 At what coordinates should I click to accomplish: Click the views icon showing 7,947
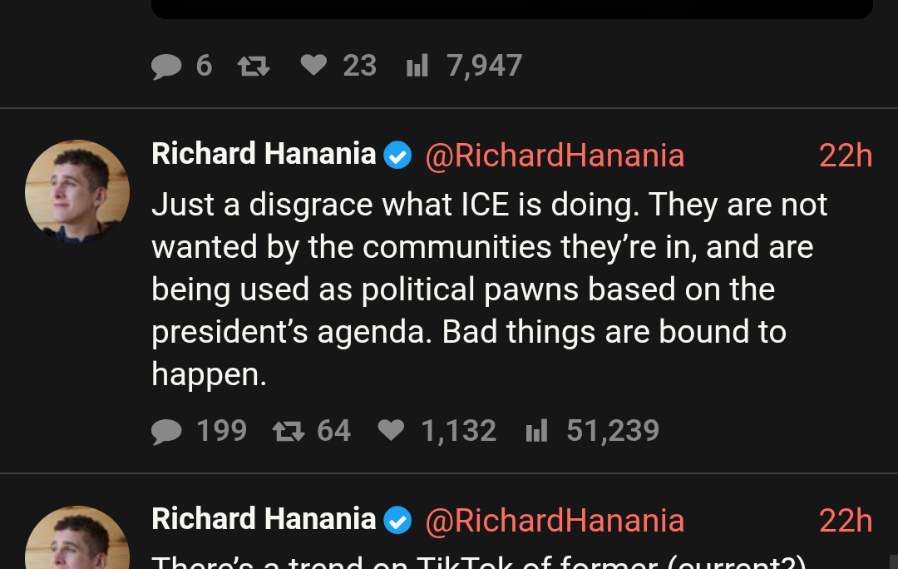(417, 67)
